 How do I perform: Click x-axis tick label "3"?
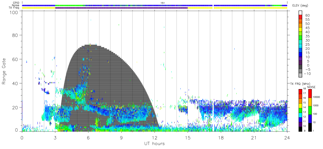55,137
